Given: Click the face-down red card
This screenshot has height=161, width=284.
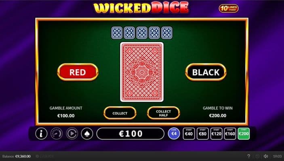Looking at the screenshot, I should click(142, 72).
